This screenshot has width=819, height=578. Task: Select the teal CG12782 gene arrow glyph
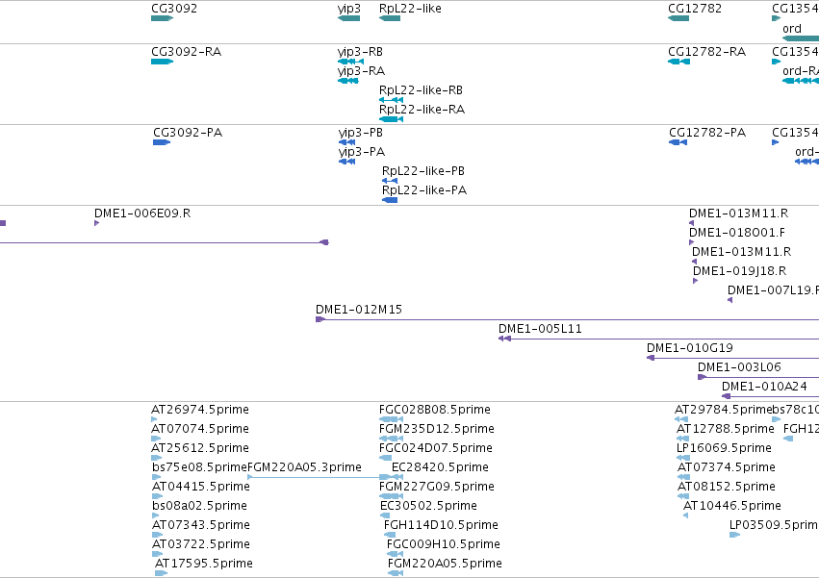pos(678,18)
